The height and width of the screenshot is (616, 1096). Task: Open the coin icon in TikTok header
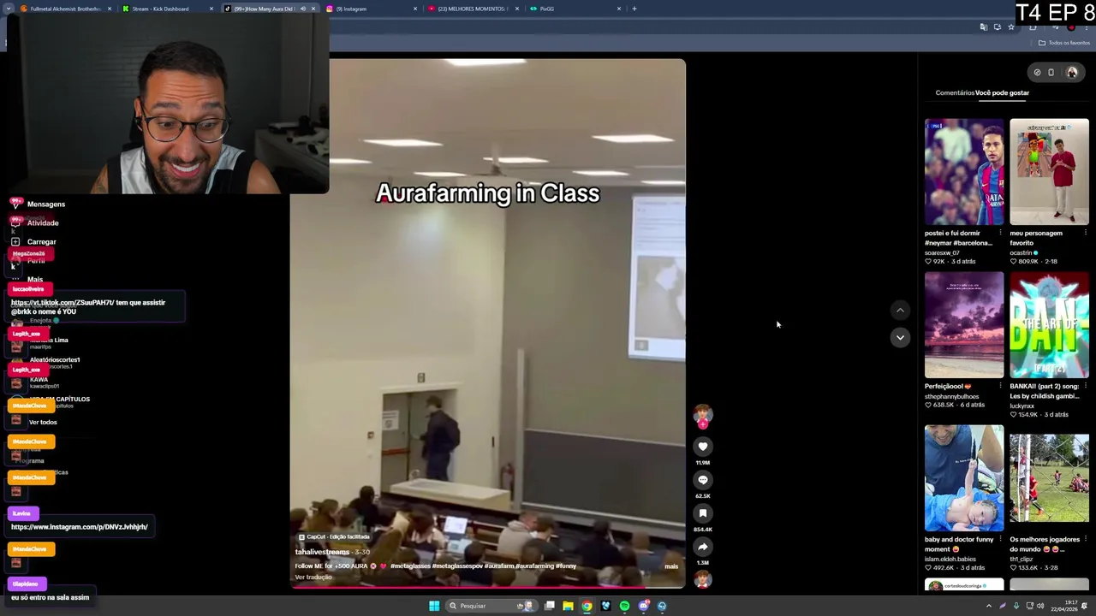(x=1037, y=73)
